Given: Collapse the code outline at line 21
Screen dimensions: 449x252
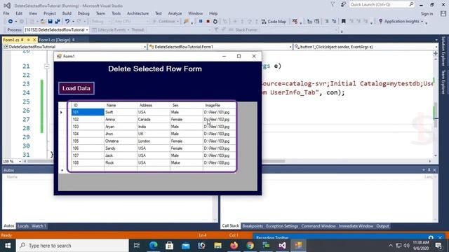Looking at the screenshot, I should coord(47,66).
